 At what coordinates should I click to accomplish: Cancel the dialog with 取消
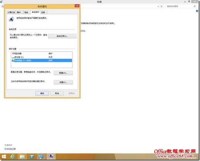57,93
